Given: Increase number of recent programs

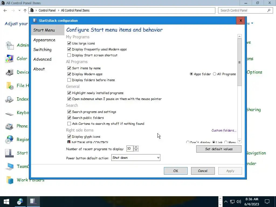Looking at the screenshot, I should pyautogui.click(x=136, y=147).
